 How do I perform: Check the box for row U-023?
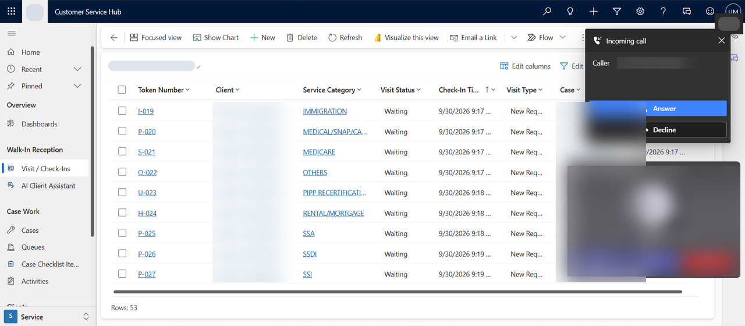[122, 192]
